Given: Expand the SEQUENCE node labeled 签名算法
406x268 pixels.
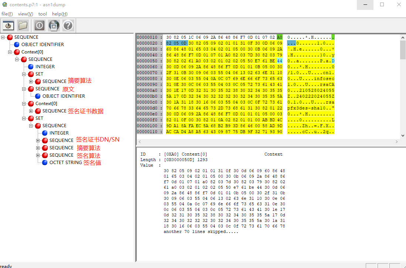Looking at the screenshot, I should [38, 155].
